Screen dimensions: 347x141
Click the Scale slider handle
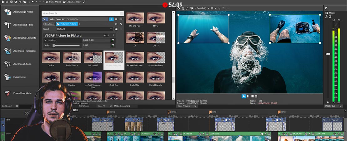click(x=54, y=45)
